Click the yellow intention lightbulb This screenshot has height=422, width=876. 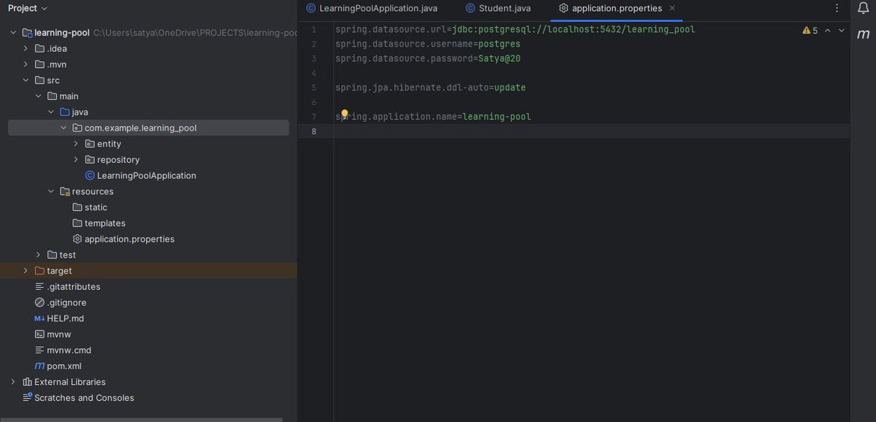tap(345, 114)
